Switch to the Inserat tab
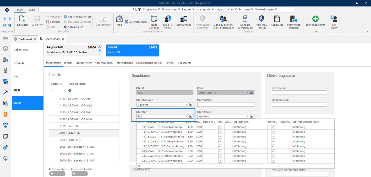 [x=68, y=63]
